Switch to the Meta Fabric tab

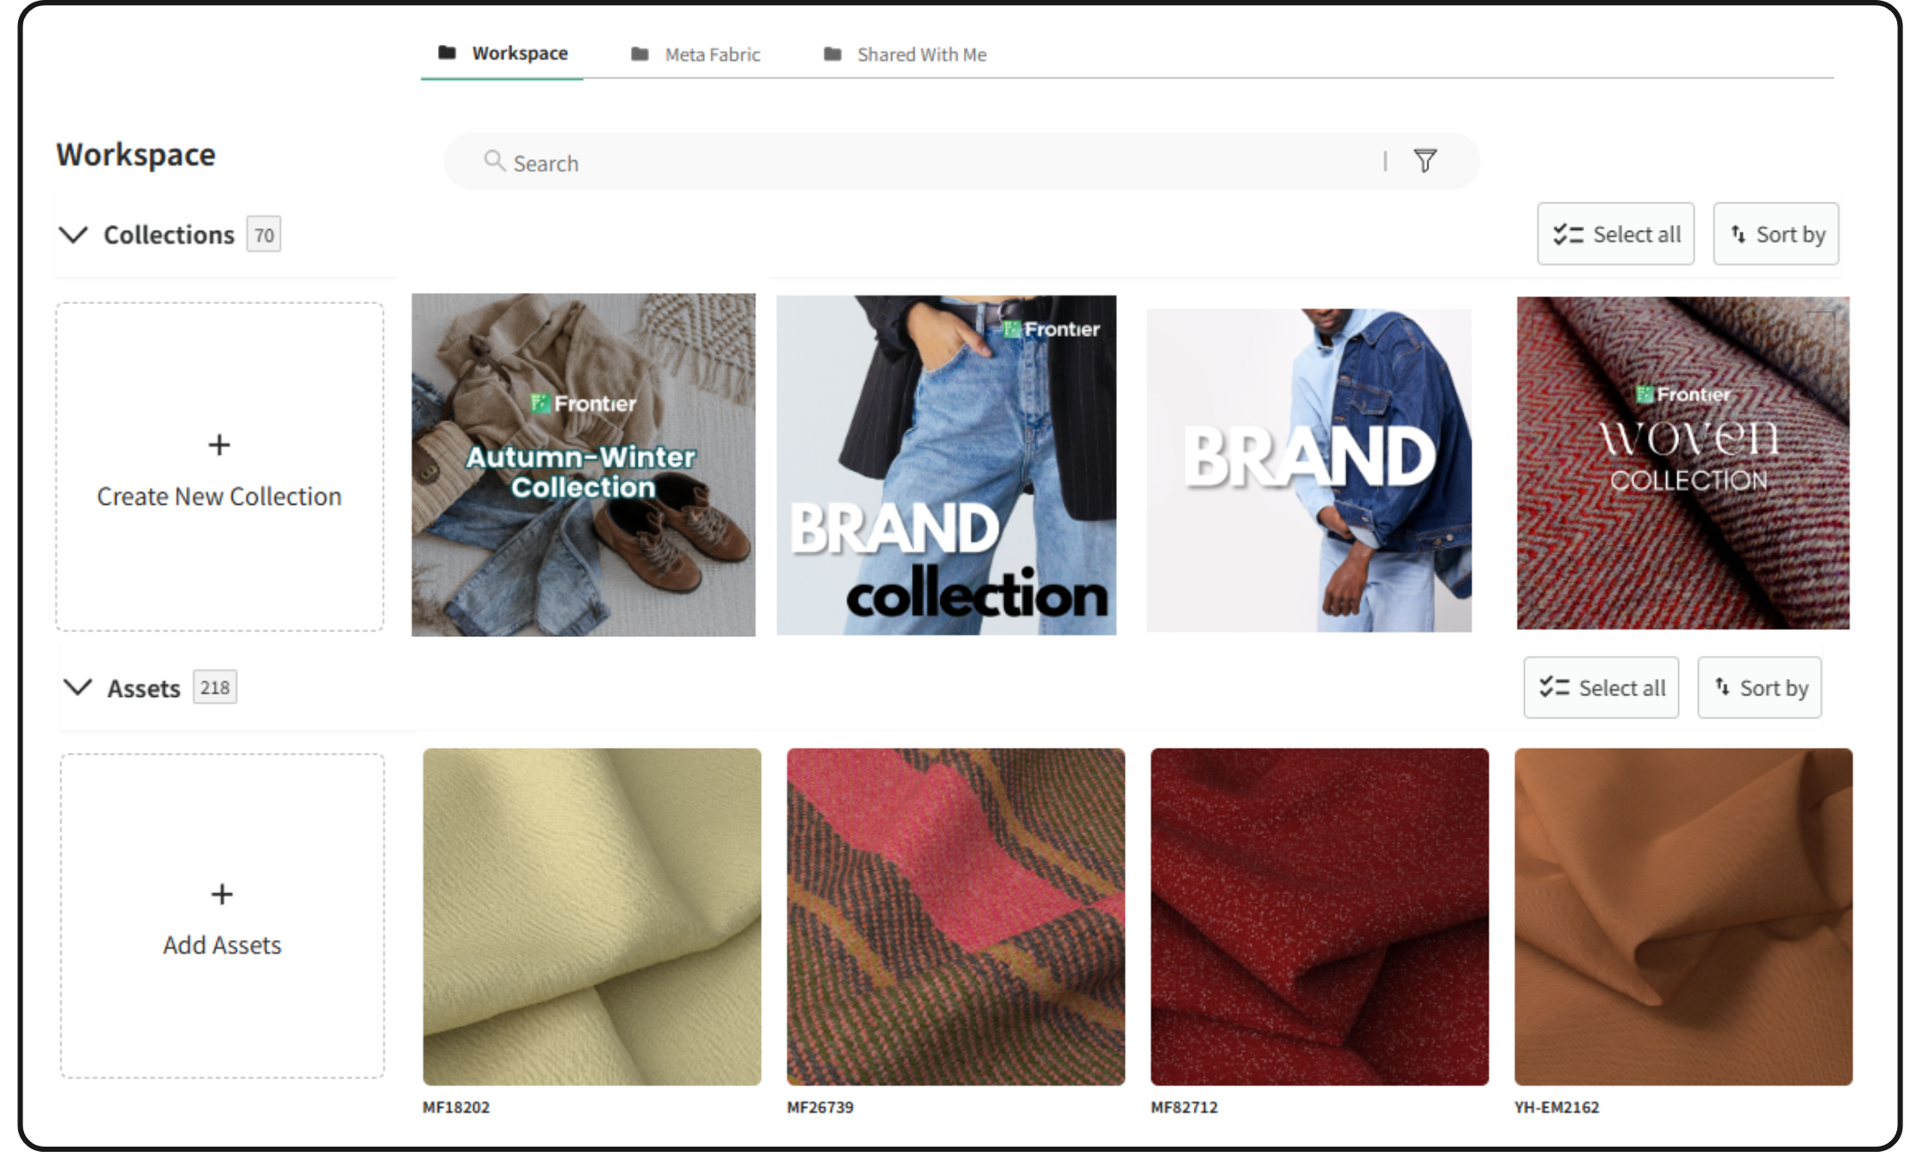tap(712, 54)
